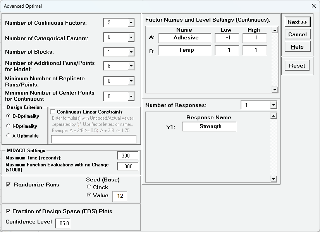Select Clock as the seed base
The width and height of the screenshot is (320, 232).
pos(89,187)
